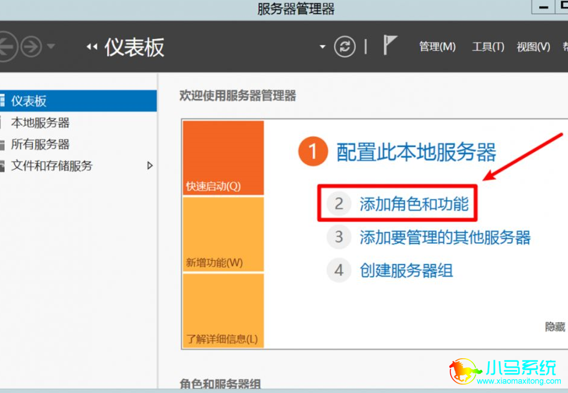Click 添加角色和功能 link
The height and width of the screenshot is (393, 568).
pos(414,204)
